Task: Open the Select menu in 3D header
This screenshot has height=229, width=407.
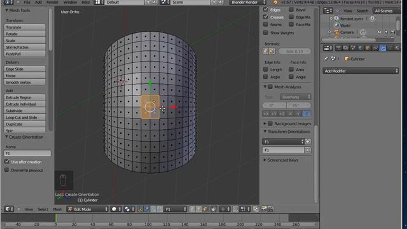Action: (x=43, y=209)
